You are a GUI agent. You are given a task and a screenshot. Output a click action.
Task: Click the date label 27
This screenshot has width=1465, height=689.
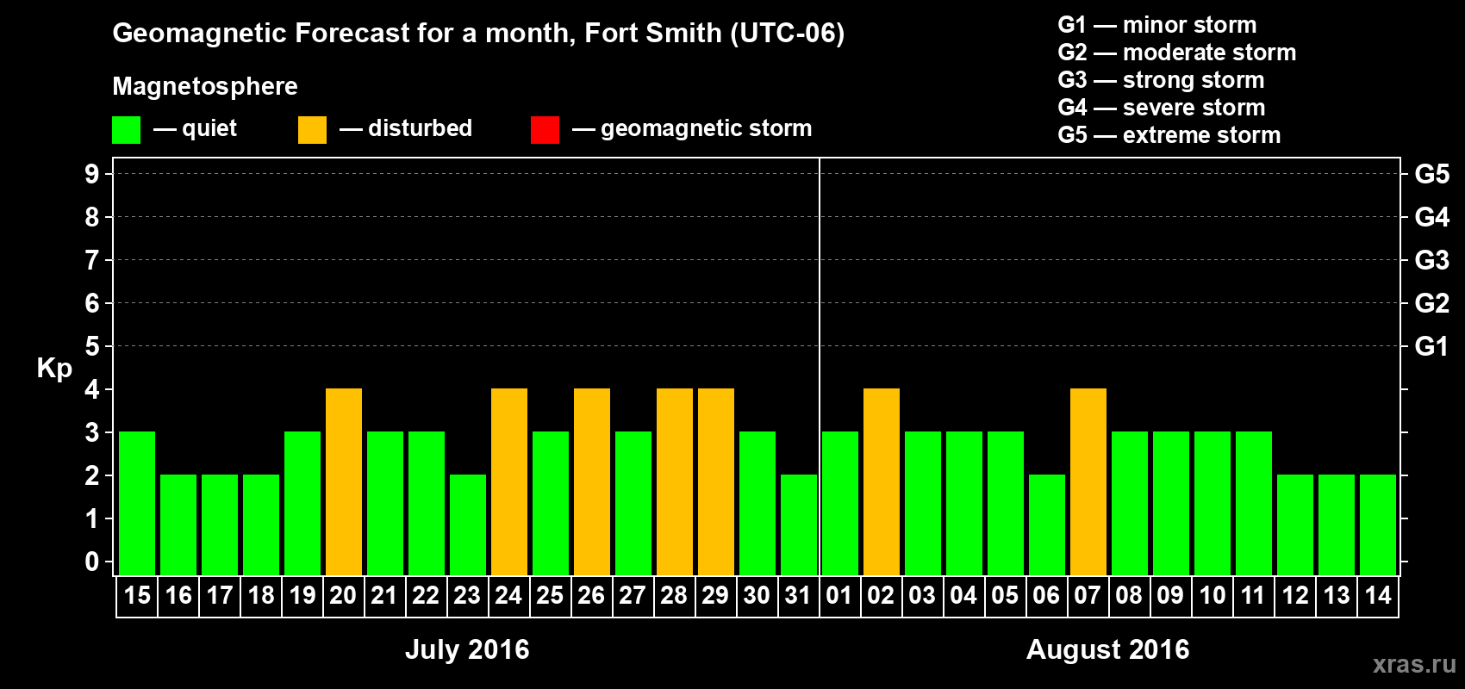coord(633,596)
